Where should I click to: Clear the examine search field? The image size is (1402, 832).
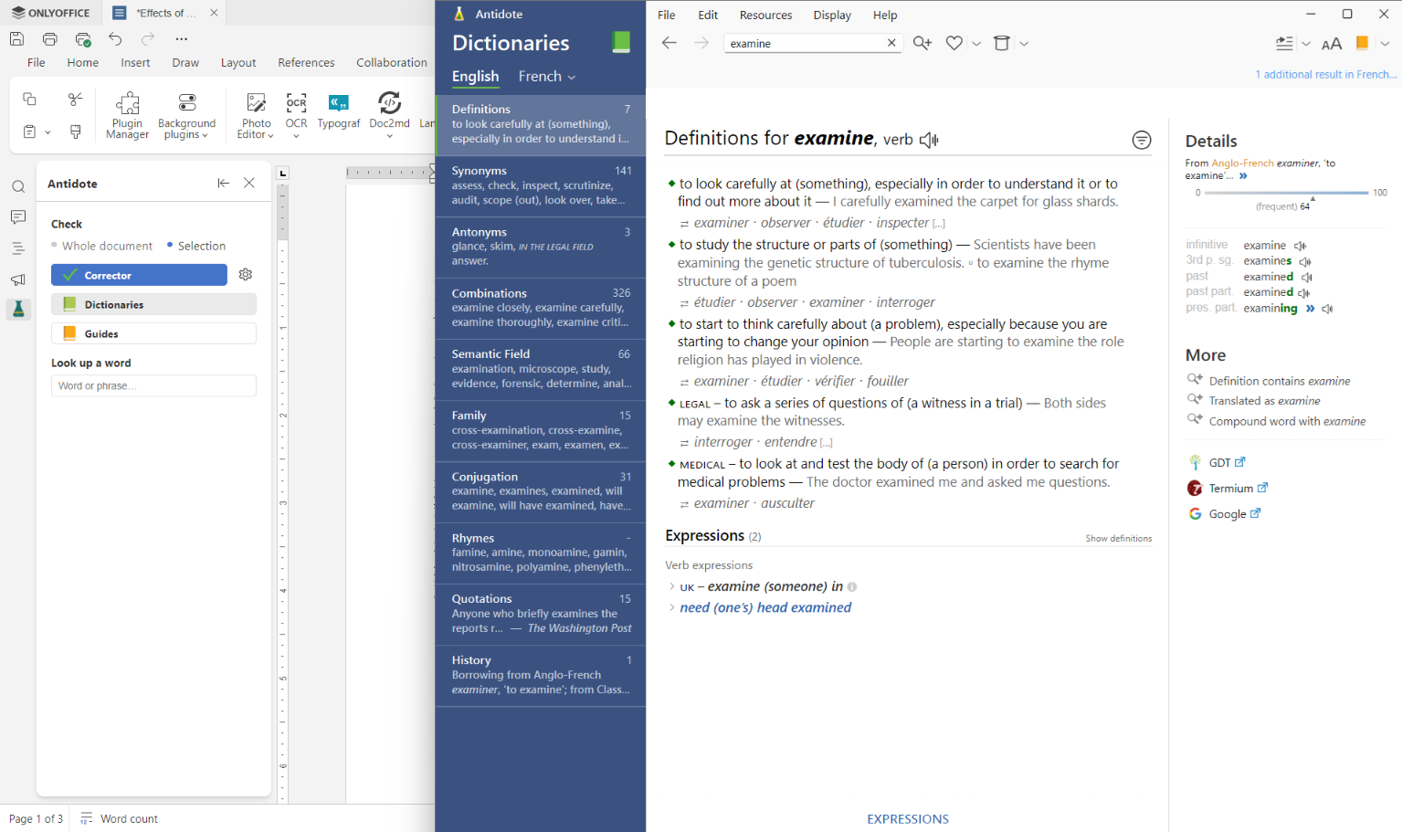[x=891, y=43]
